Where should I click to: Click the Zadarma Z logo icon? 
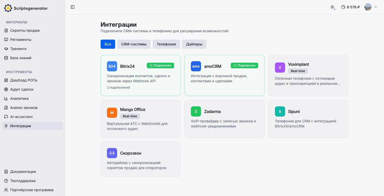point(196,111)
